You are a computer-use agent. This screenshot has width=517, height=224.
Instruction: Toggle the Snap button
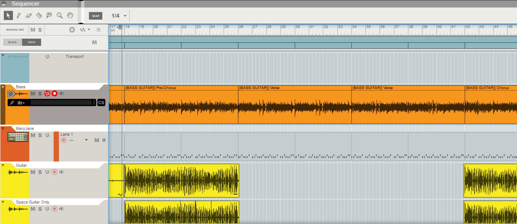pos(95,16)
